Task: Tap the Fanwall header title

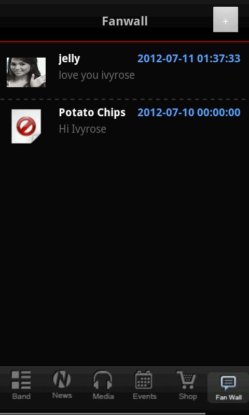Action: [125, 21]
